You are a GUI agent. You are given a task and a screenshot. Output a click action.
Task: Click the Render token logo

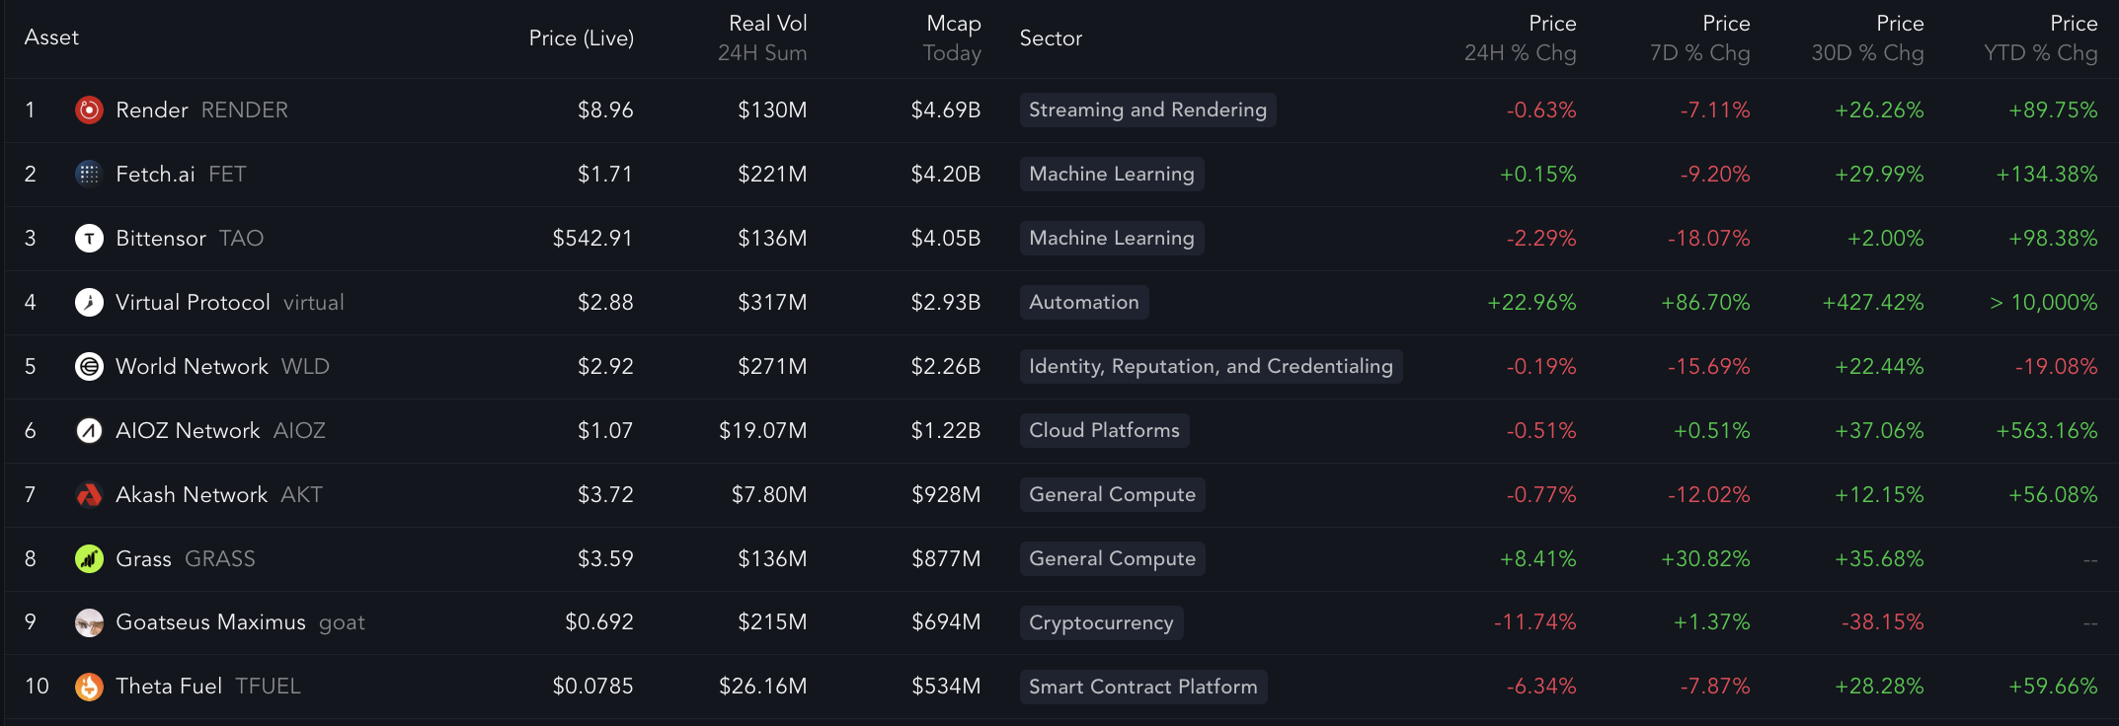coord(89,109)
